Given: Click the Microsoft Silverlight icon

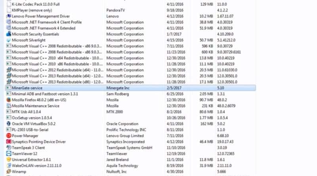Looking at the screenshot, I should pos(9,40).
